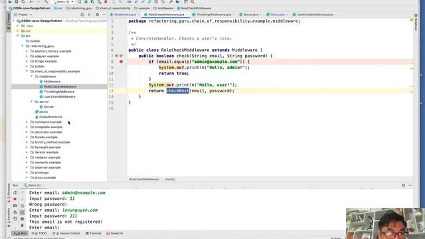Image resolution: width=425 pixels, height=239 pixels.
Task: Open the Version Control tool window
Action: [x=66, y=233]
